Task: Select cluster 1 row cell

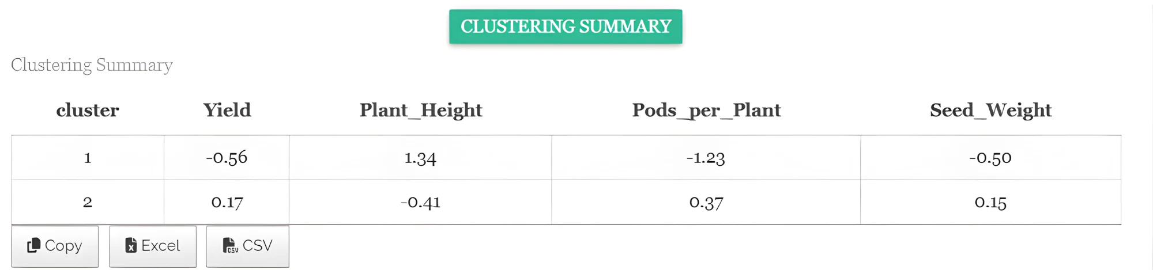Action: coord(88,158)
